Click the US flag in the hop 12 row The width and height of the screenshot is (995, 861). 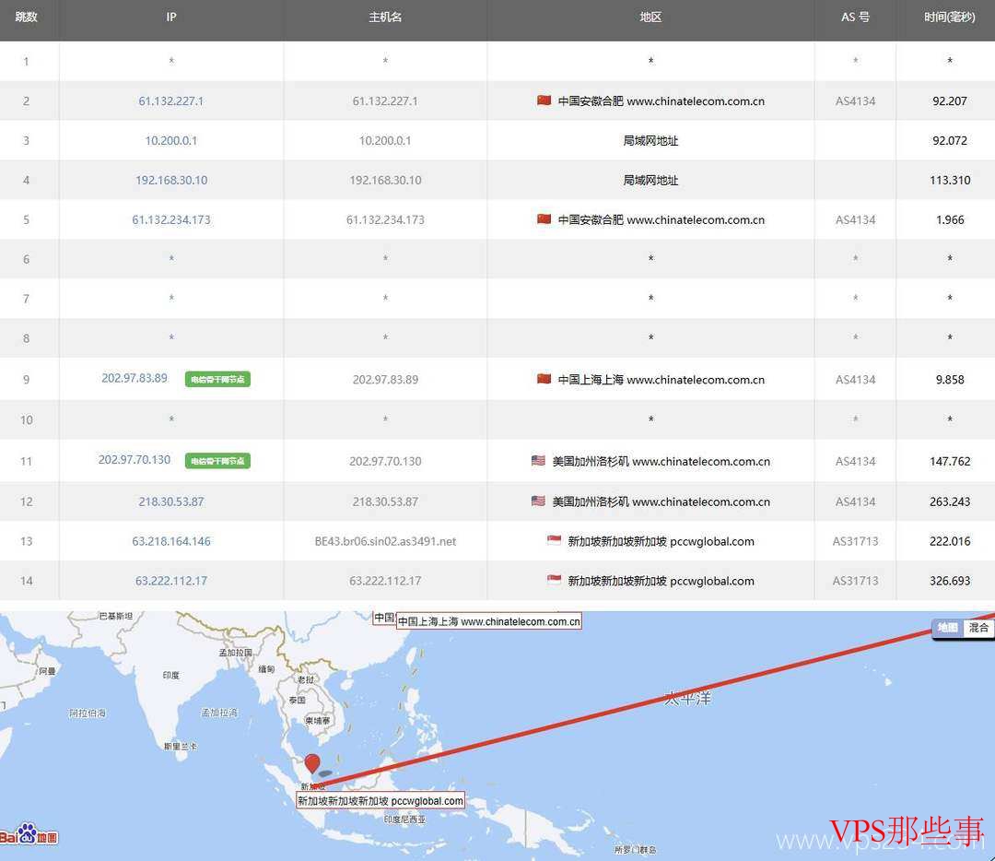(538, 501)
